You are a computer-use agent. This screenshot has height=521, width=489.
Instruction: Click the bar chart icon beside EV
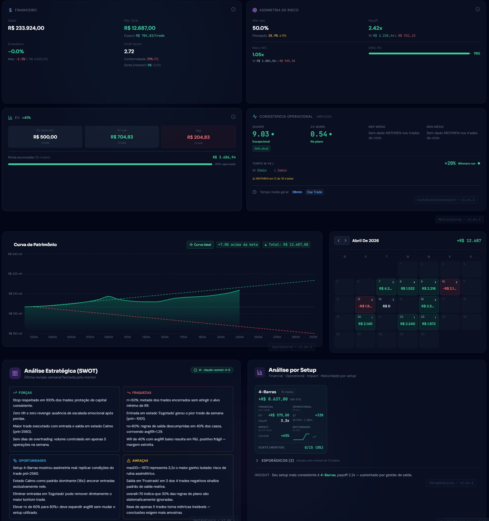(10, 118)
